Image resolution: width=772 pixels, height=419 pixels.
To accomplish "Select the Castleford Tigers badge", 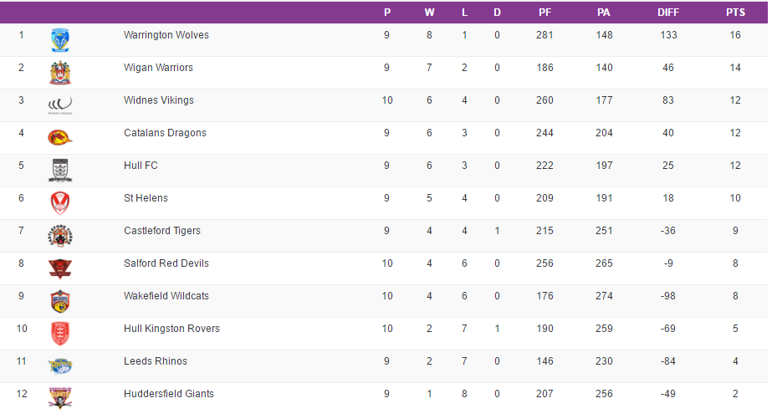I will tap(60, 235).
